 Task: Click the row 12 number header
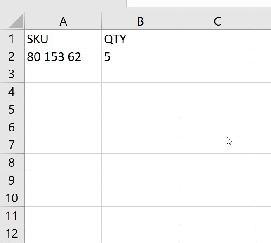pyautogui.click(x=12, y=234)
